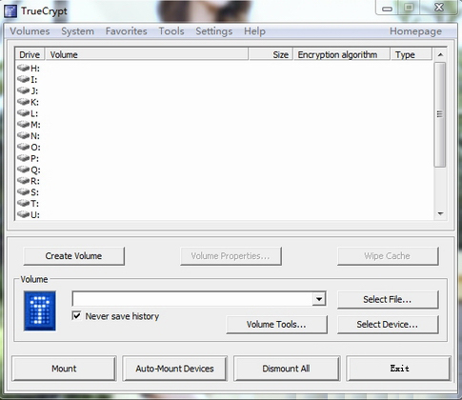Open the Volumes menu

point(30,31)
